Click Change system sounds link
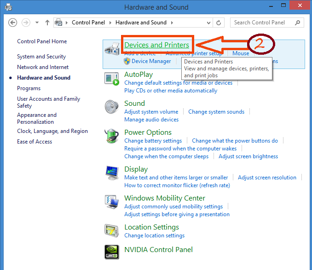The width and height of the screenshot is (312, 270). click(216, 112)
